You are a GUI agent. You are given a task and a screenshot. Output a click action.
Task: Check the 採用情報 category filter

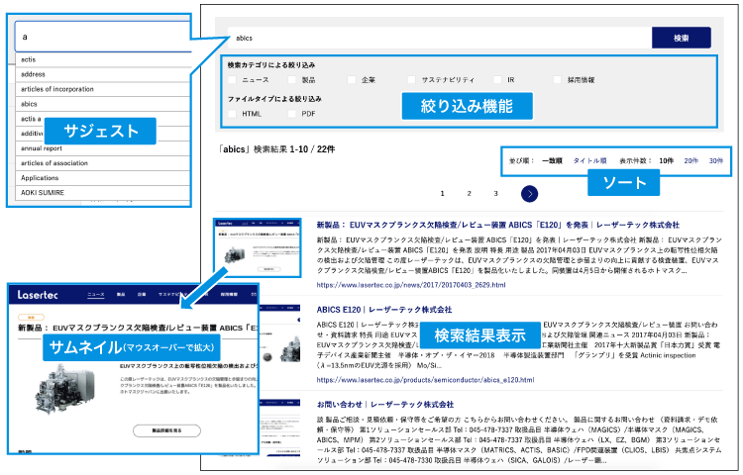click(x=557, y=80)
